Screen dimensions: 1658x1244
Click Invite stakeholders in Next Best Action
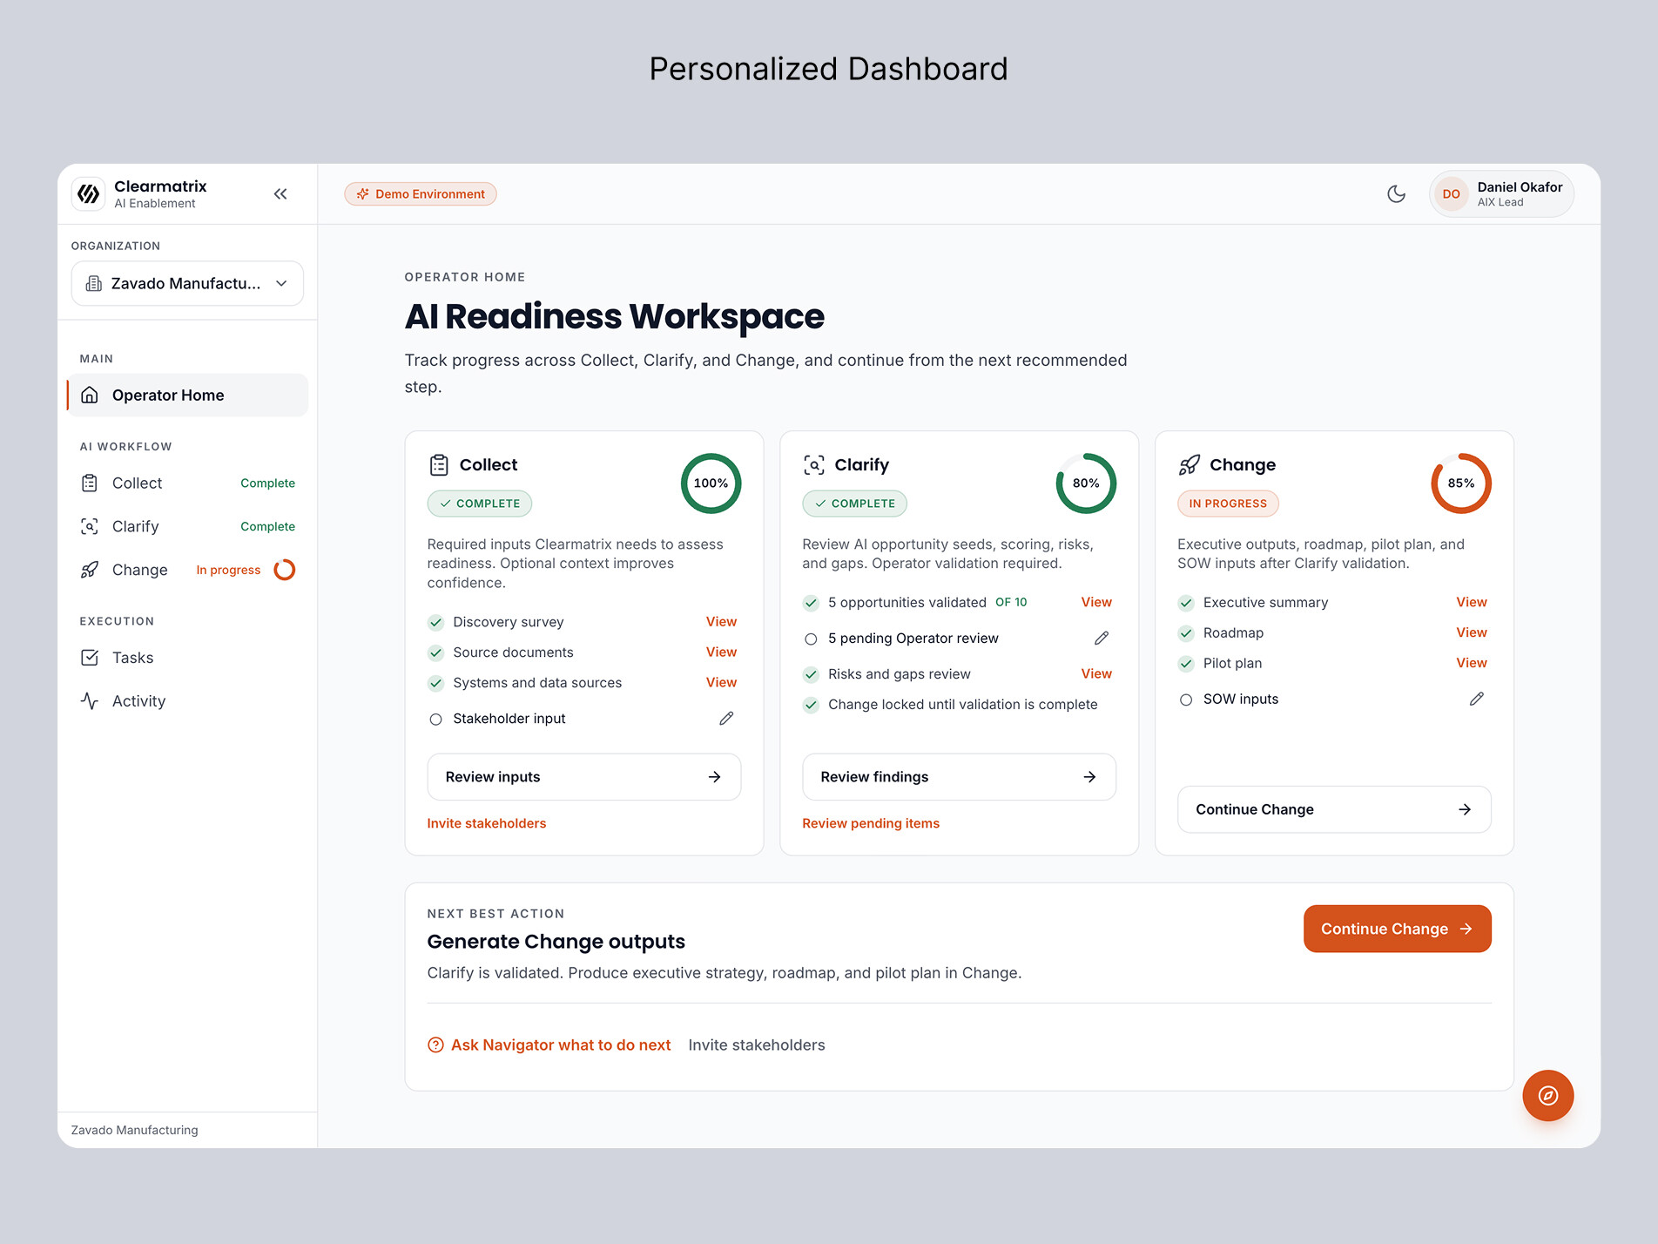[757, 1045]
